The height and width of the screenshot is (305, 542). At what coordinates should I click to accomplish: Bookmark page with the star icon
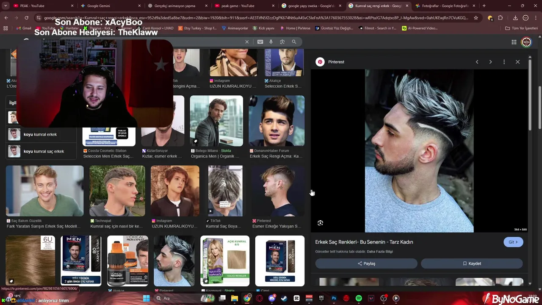476,18
